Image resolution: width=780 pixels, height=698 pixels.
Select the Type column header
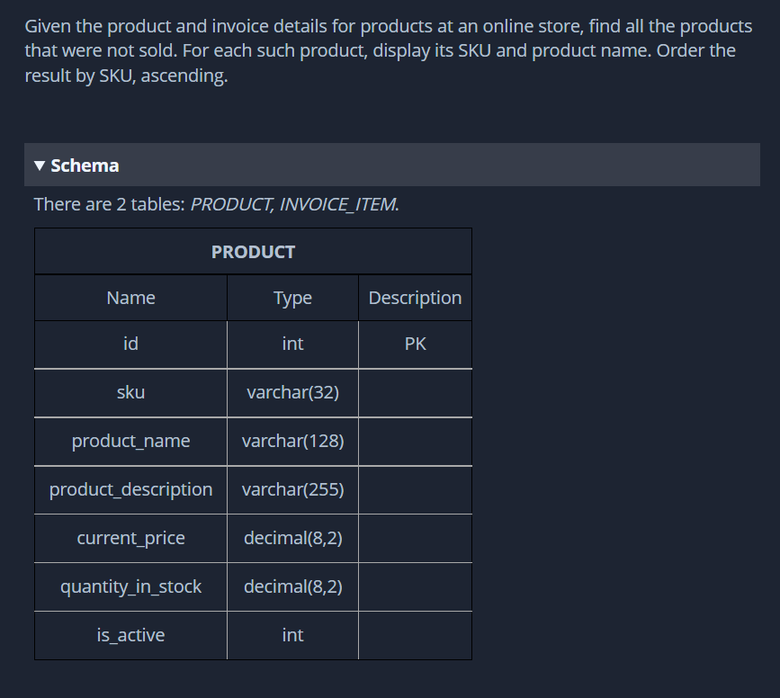click(292, 297)
